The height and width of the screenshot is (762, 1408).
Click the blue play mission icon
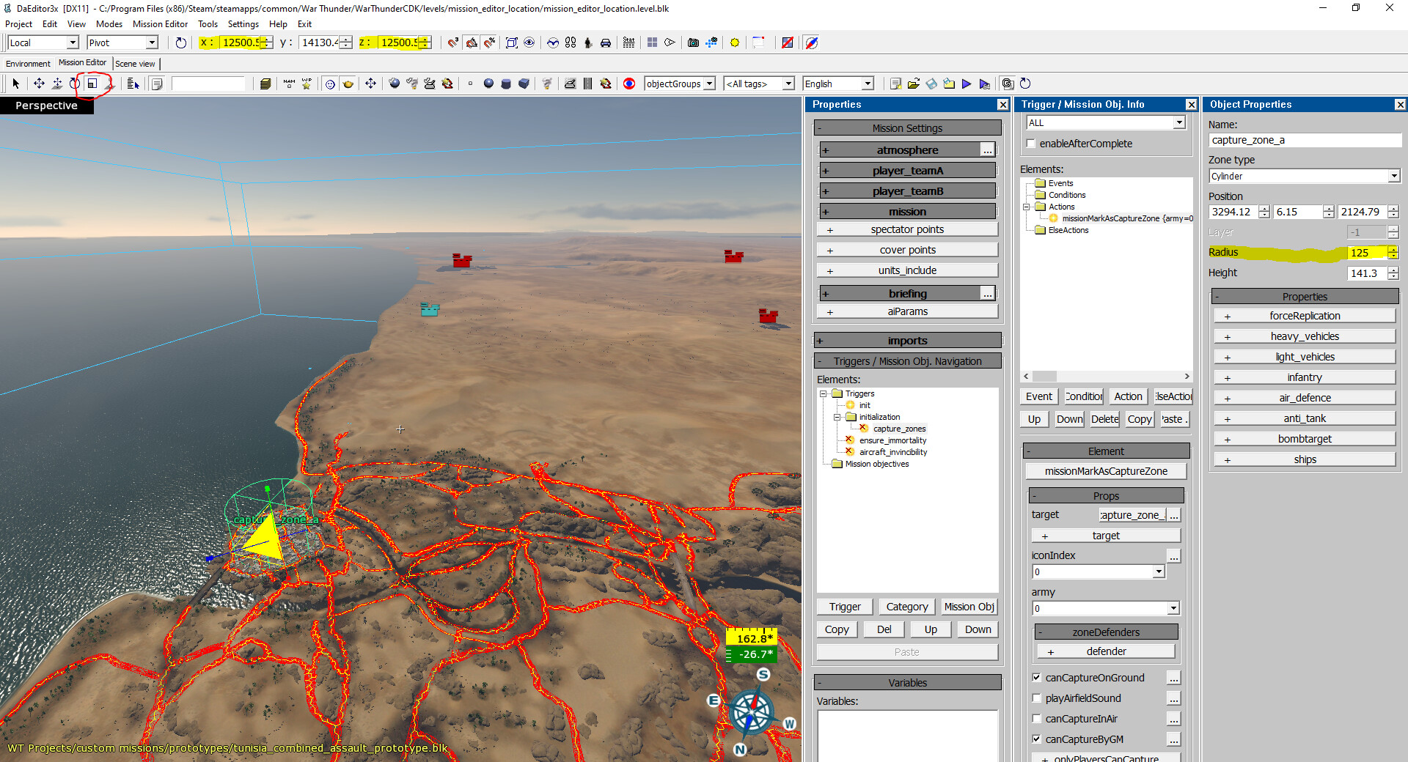[967, 84]
